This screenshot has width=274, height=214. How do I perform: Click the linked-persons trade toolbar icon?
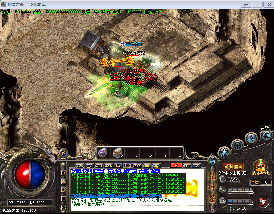[127, 166]
